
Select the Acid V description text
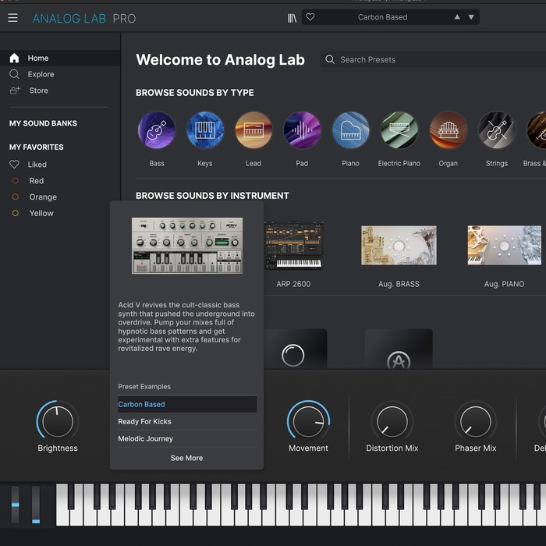(x=186, y=327)
